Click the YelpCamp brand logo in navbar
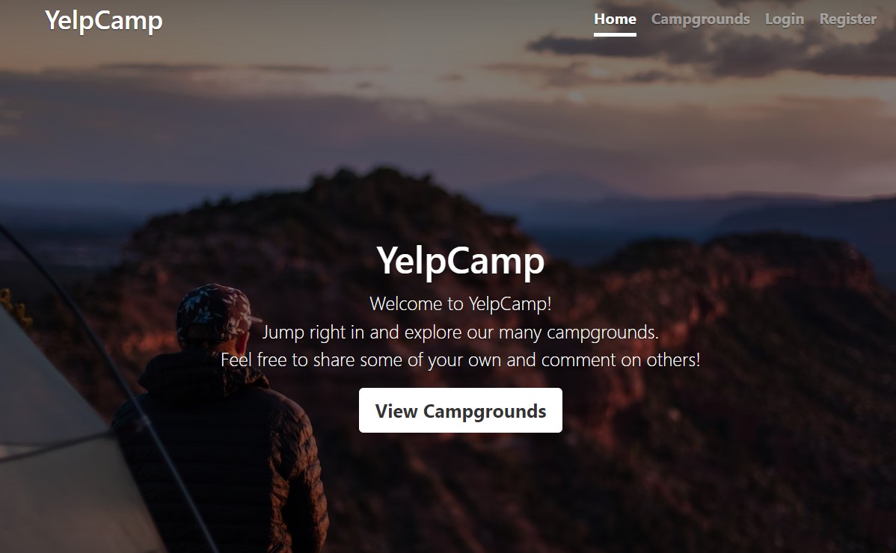This screenshot has width=896, height=553. (103, 20)
